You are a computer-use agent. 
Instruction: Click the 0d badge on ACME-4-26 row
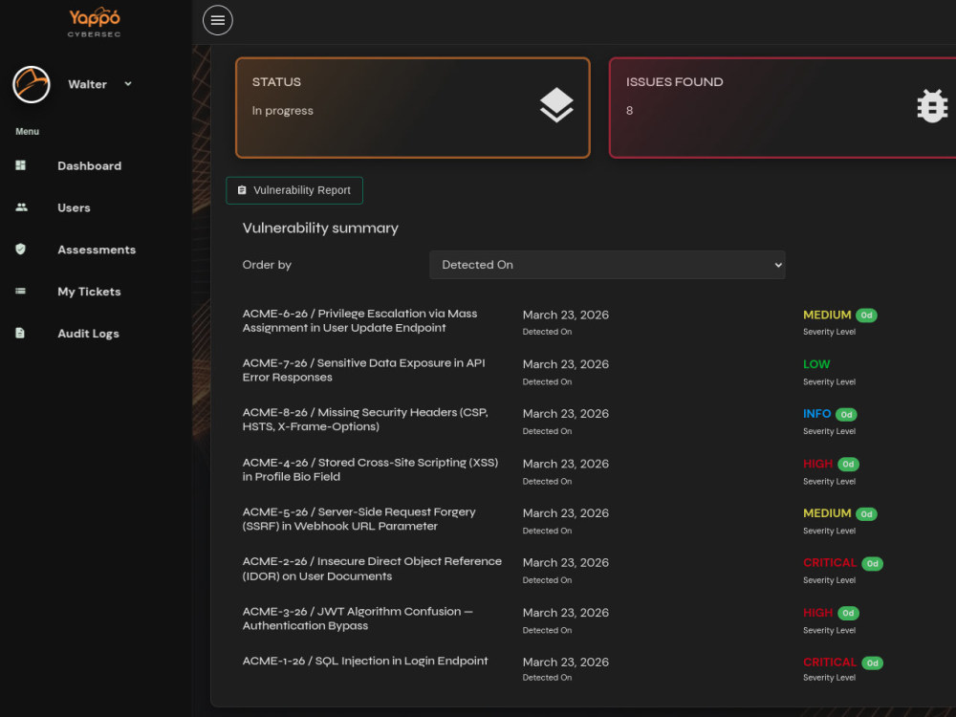pos(848,464)
